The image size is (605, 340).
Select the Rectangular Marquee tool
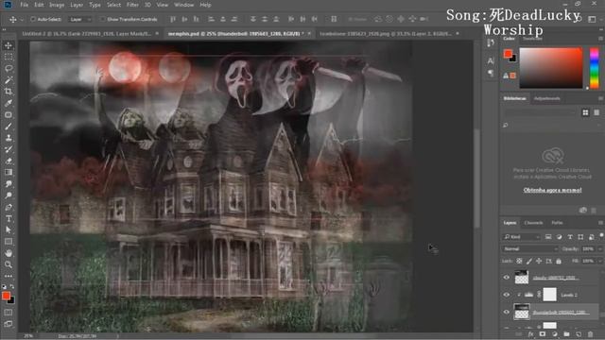(9, 57)
